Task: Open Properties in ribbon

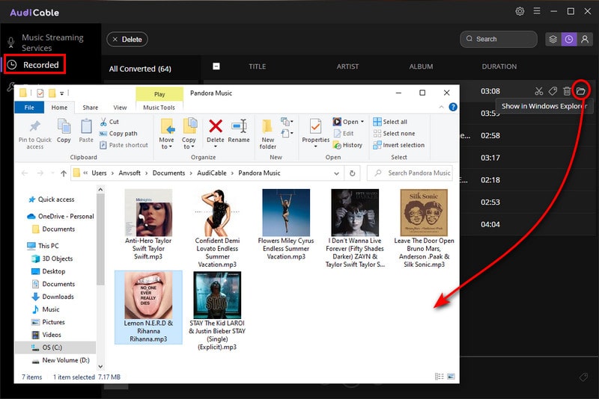Action: click(x=315, y=132)
